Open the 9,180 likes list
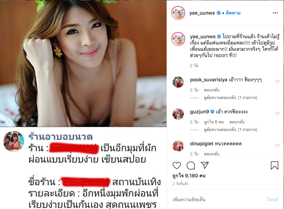The image size is (284, 209). (x=189, y=176)
